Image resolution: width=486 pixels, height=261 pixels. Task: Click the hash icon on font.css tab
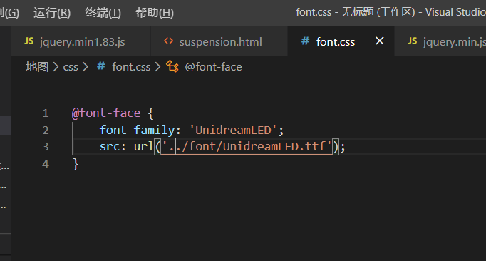305,41
